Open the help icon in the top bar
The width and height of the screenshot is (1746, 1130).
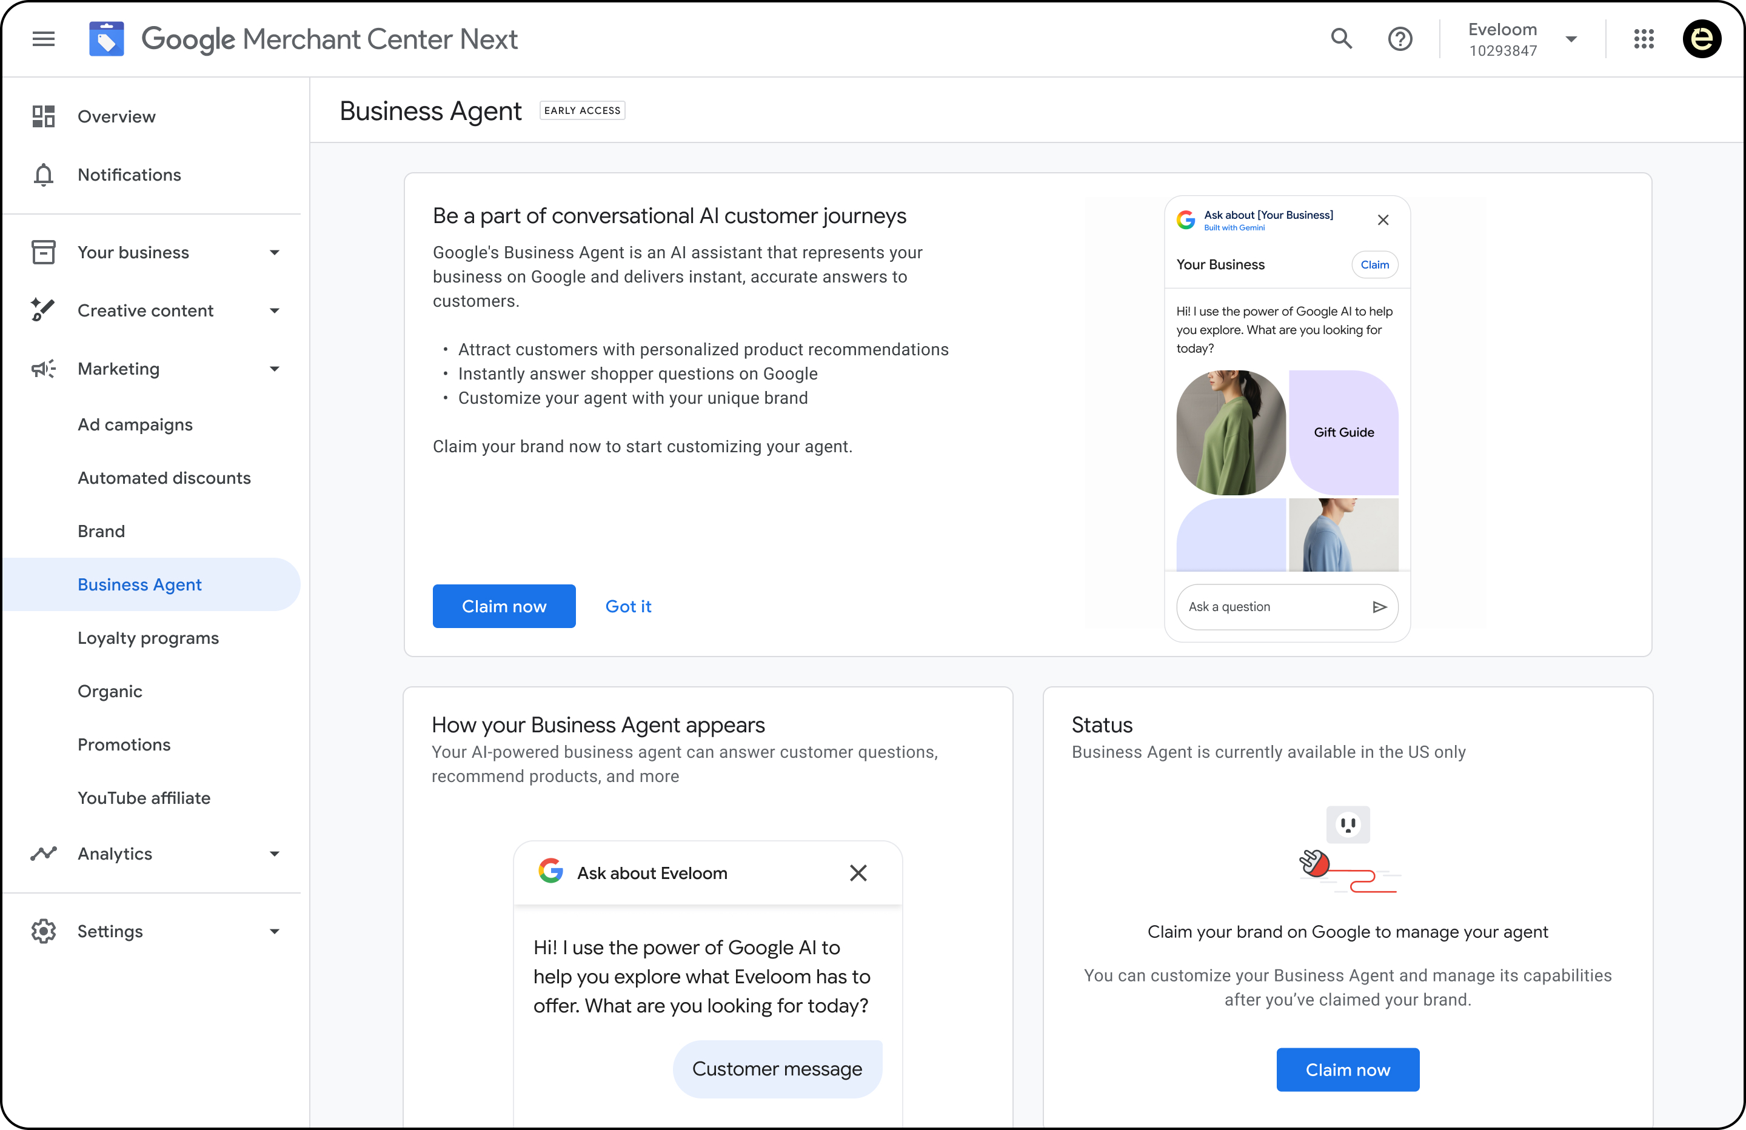click(x=1400, y=39)
